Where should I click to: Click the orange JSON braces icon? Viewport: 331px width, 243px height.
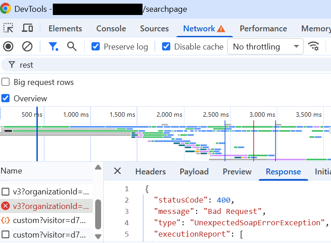(5, 220)
